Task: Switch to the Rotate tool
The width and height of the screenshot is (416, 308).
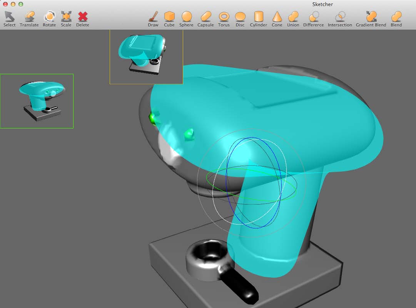Action: point(49,19)
